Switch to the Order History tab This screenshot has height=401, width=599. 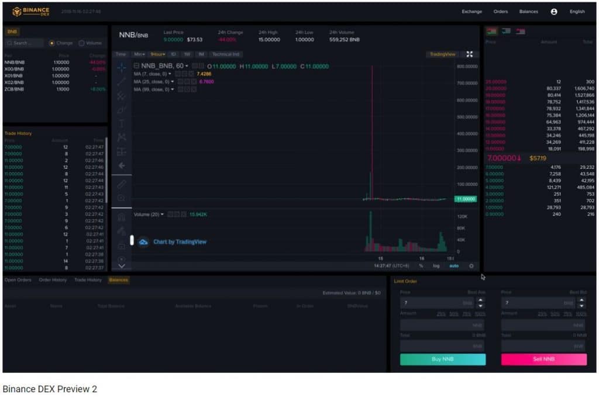[x=53, y=280]
